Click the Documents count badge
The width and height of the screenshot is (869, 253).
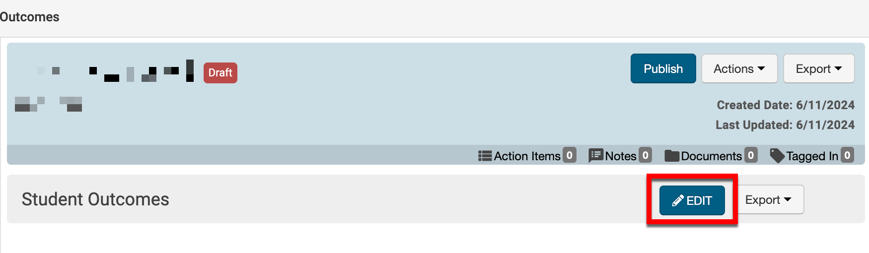tap(751, 155)
